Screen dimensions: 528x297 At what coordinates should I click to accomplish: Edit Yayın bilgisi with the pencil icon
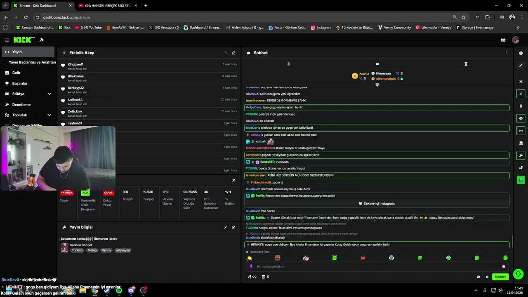click(x=226, y=227)
